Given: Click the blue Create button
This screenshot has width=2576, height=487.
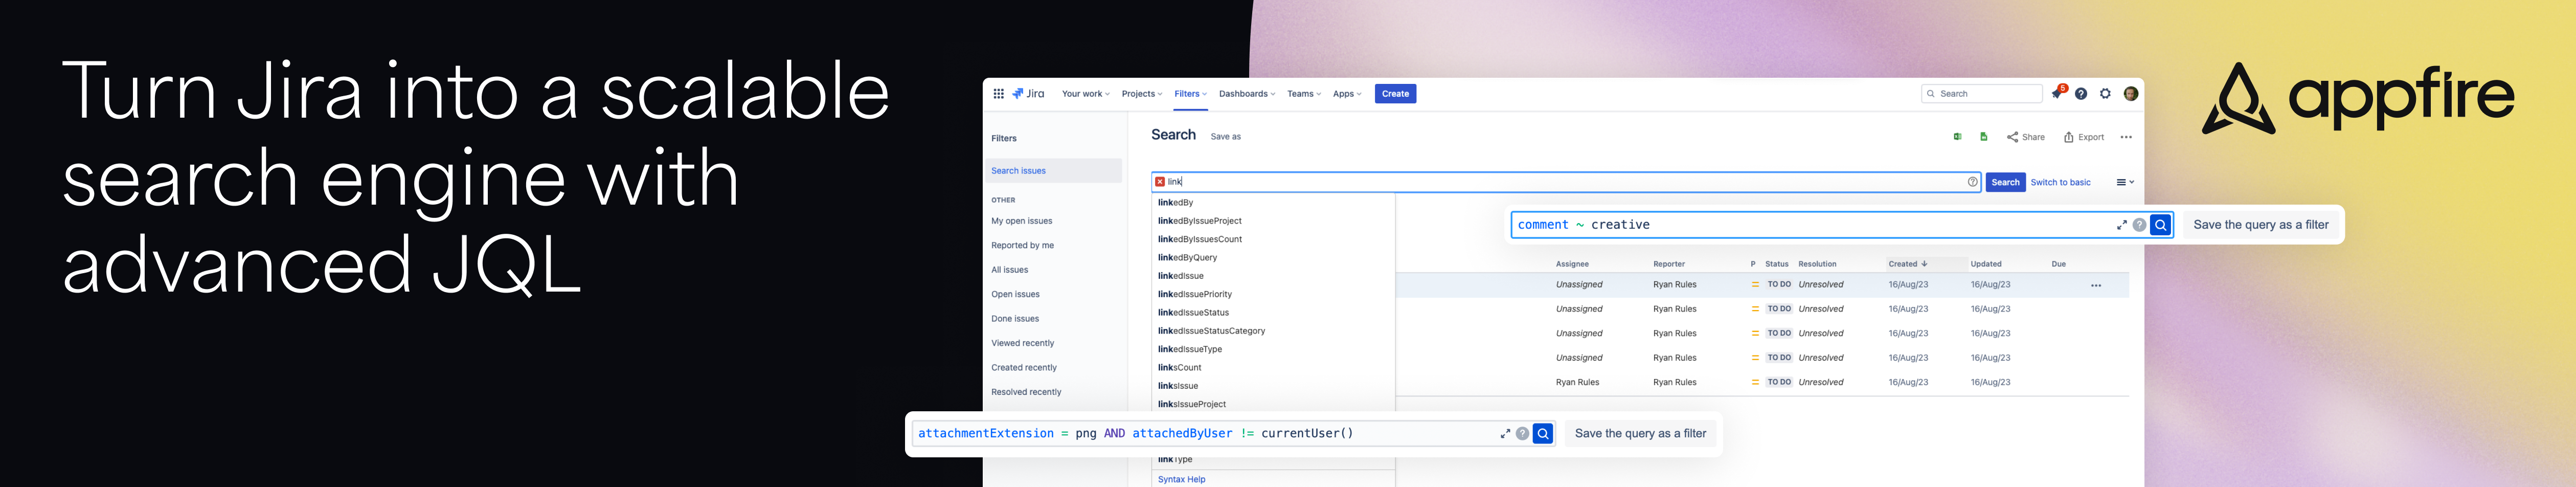Looking at the screenshot, I should (1395, 94).
